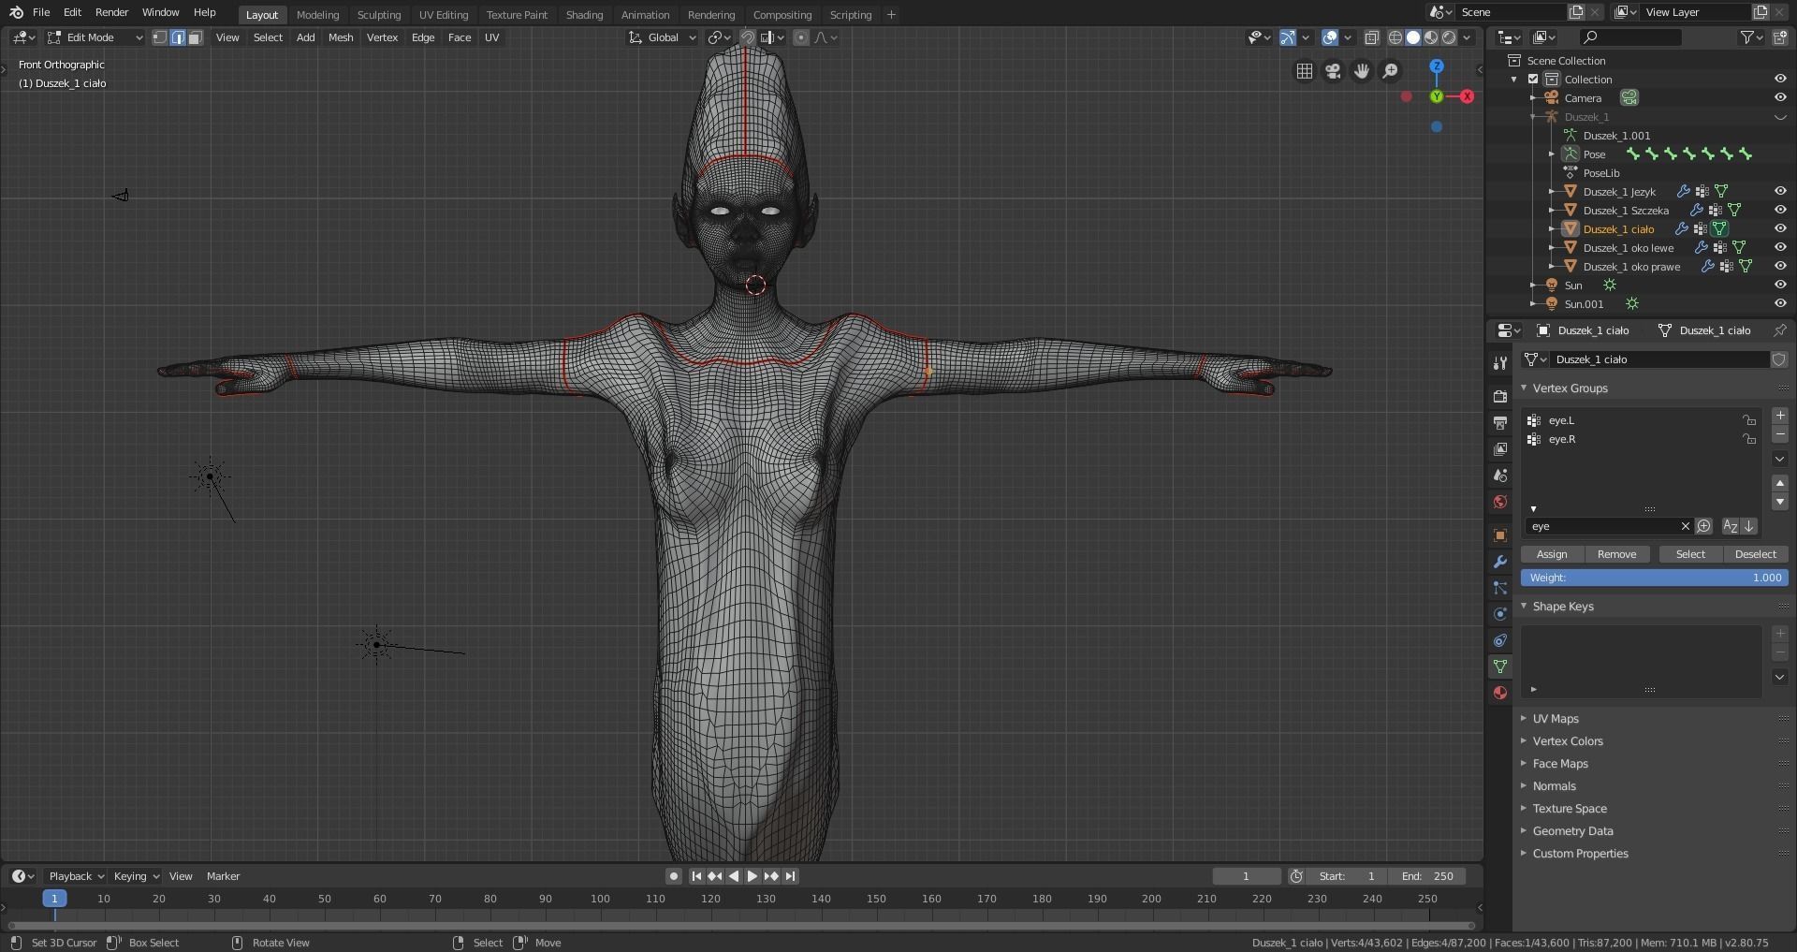Add a new vertex group with plus
The width and height of the screenshot is (1797, 952).
click(1780, 416)
